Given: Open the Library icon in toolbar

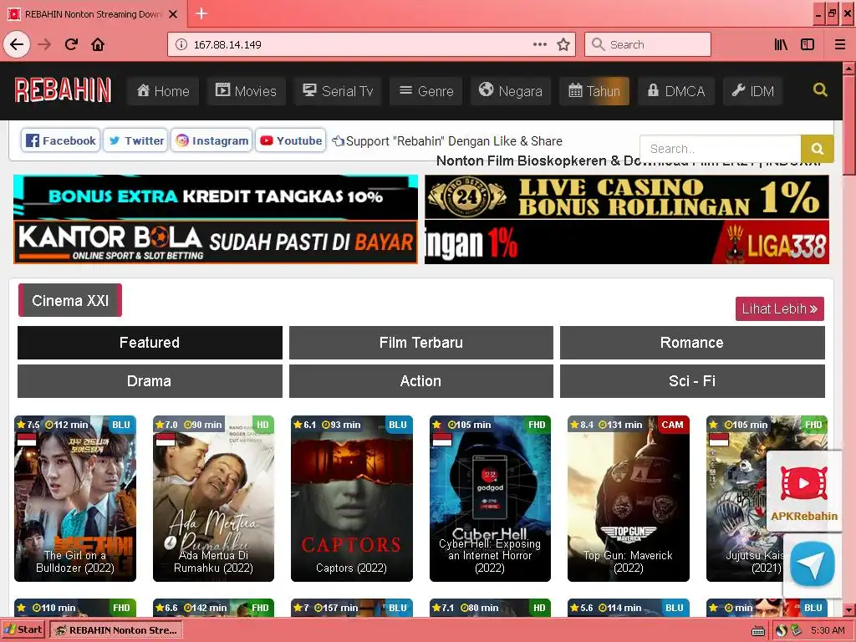Looking at the screenshot, I should pyautogui.click(x=781, y=44).
